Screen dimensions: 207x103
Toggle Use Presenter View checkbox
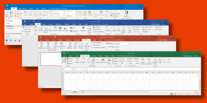(x=107, y=47)
